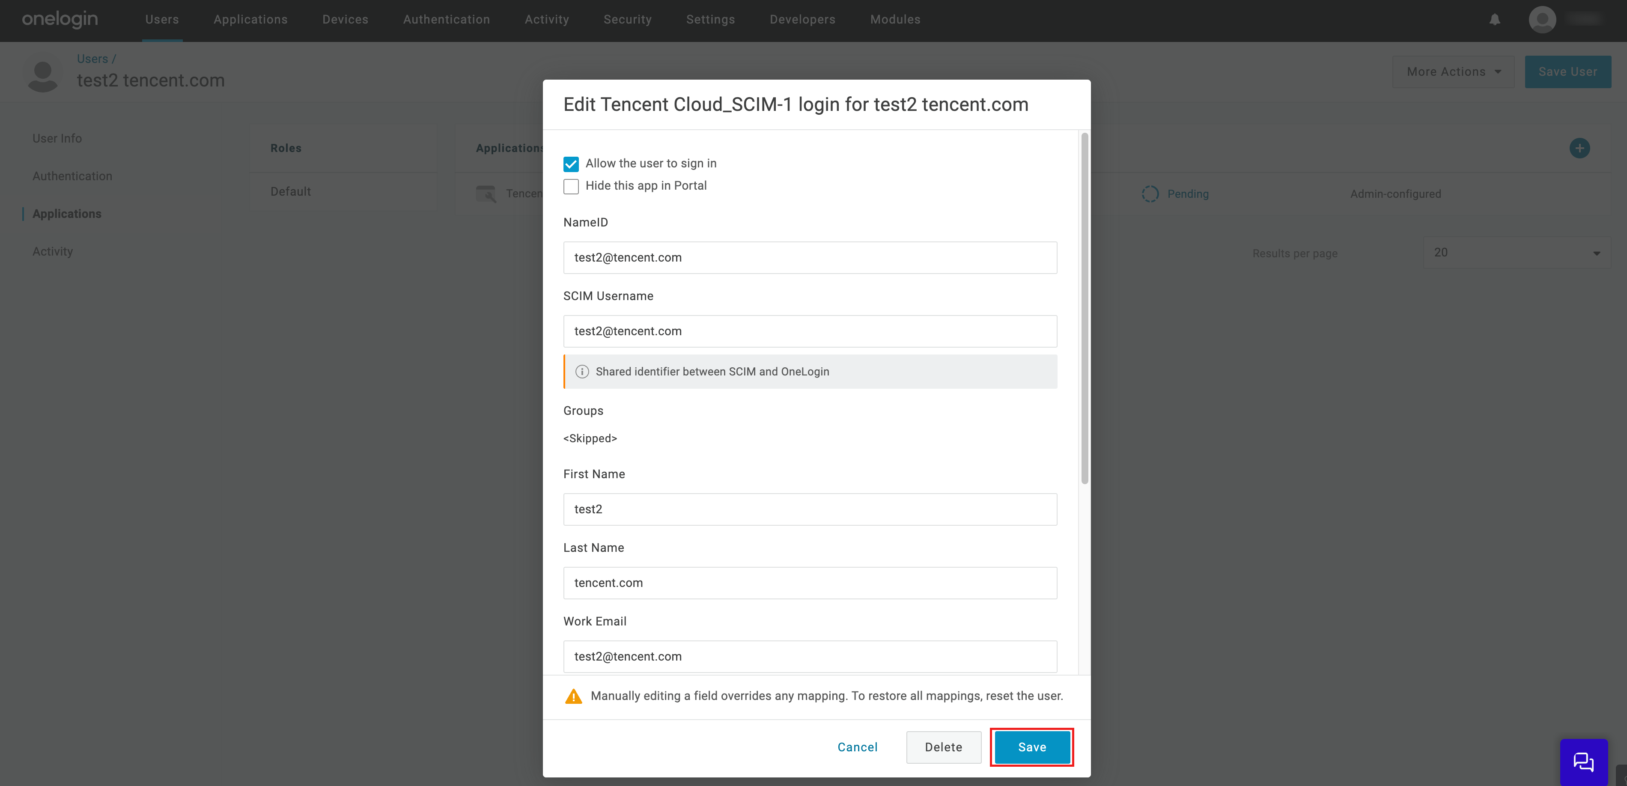The image size is (1627, 786).
Task: Click the OneLogin logo
Action: coord(60,20)
